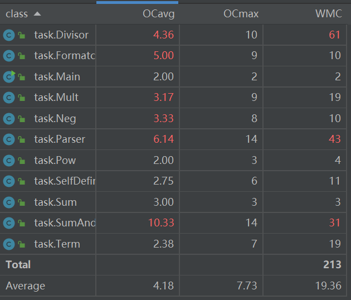Click the green lock icon beside task.Mult
Screen dimensions: 351x300
click(22, 98)
